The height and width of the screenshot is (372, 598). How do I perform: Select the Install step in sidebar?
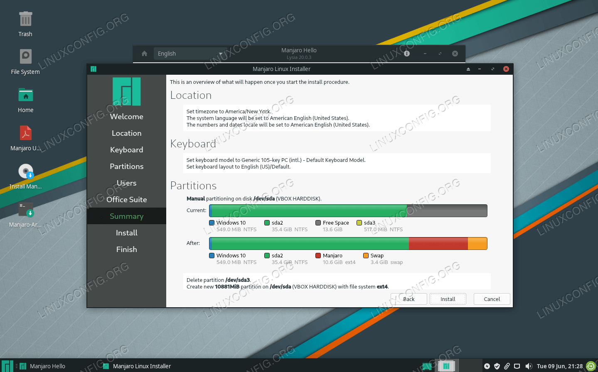click(127, 233)
